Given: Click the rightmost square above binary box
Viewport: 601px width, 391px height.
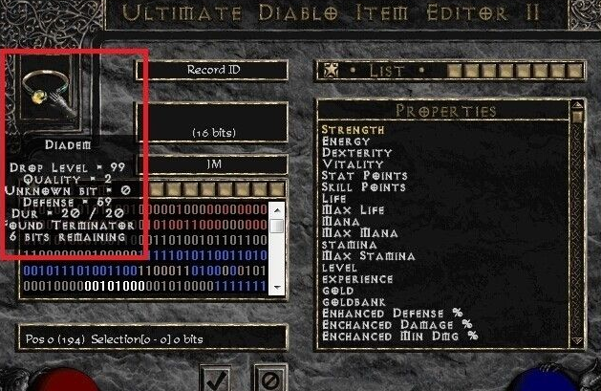Looking at the screenshot, I should 277,189.
